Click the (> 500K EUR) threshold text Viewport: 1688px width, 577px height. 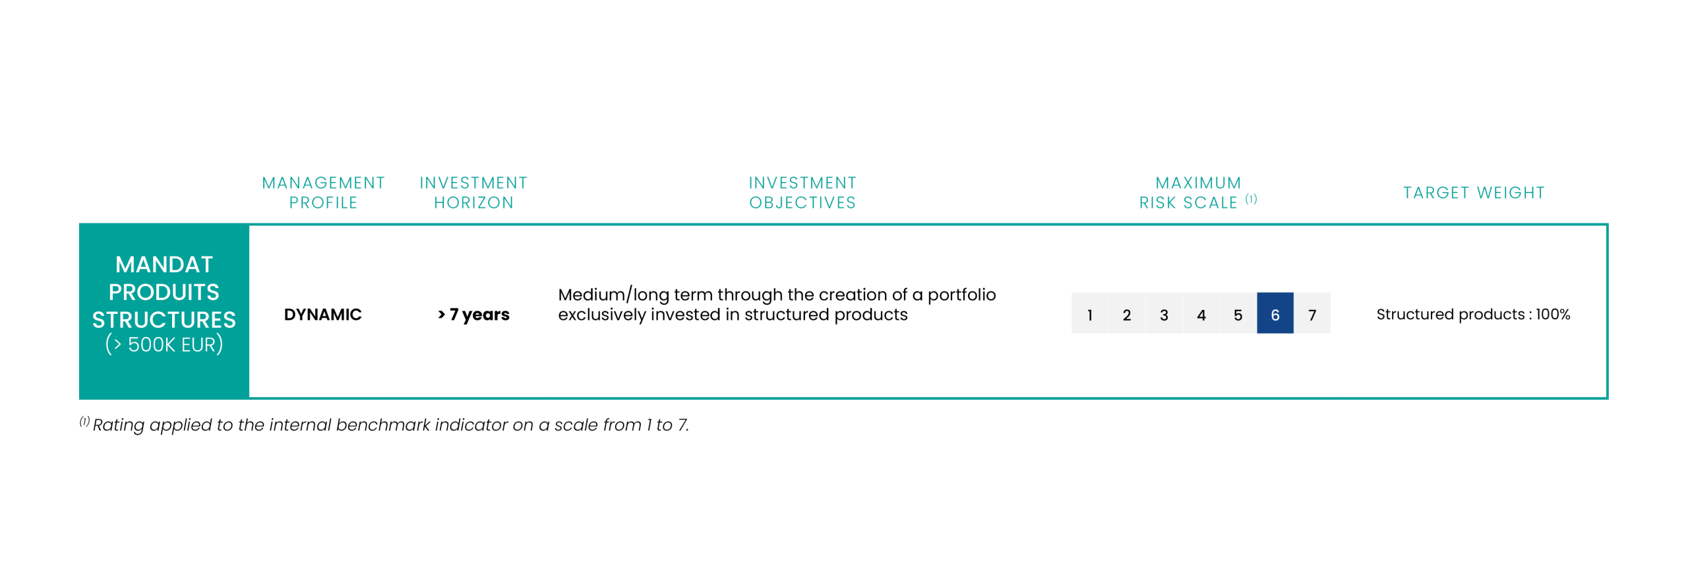click(x=164, y=344)
